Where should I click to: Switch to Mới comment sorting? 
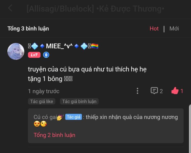(x=174, y=29)
